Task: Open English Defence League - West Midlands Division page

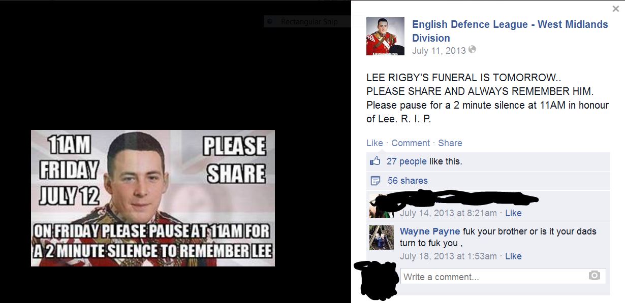Action: [510, 31]
